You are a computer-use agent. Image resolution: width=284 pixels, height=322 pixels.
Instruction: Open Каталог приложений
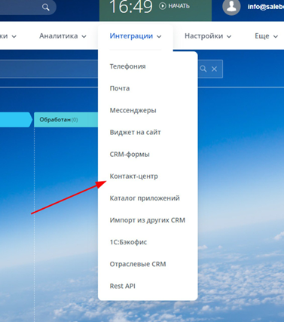coord(145,198)
